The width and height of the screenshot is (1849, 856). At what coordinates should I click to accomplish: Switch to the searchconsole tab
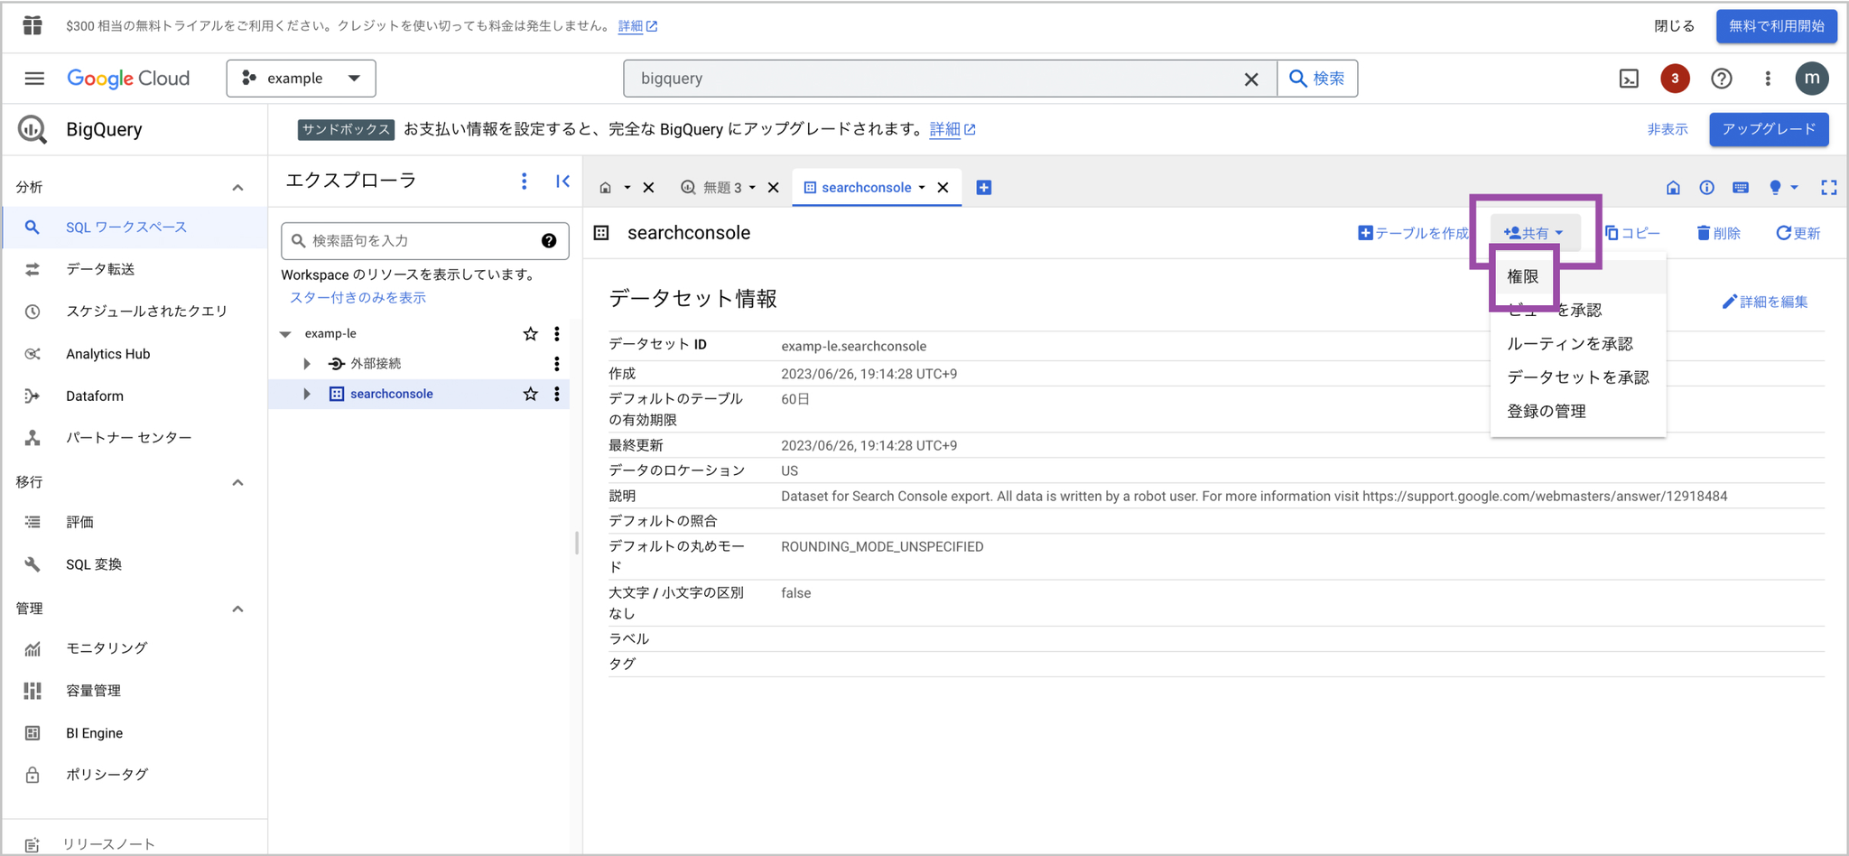pyautogui.click(x=866, y=188)
